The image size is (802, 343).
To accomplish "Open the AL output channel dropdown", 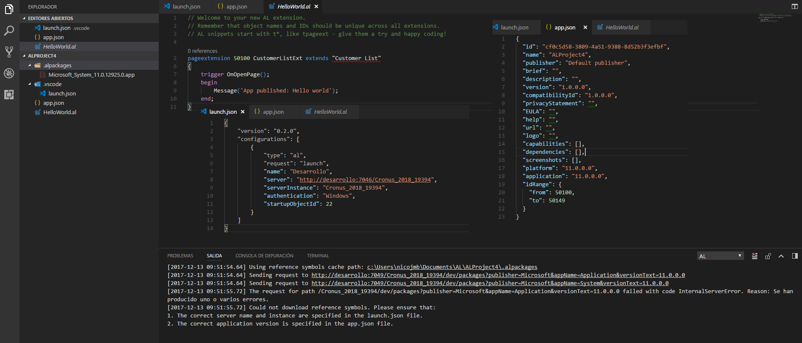I will point(720,256).
